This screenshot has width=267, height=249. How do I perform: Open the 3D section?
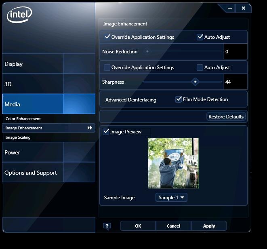(x=49, y=84)
